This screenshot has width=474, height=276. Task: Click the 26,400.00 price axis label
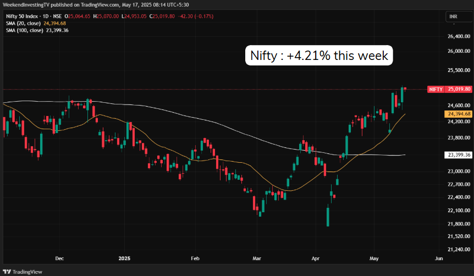[459, 36]
